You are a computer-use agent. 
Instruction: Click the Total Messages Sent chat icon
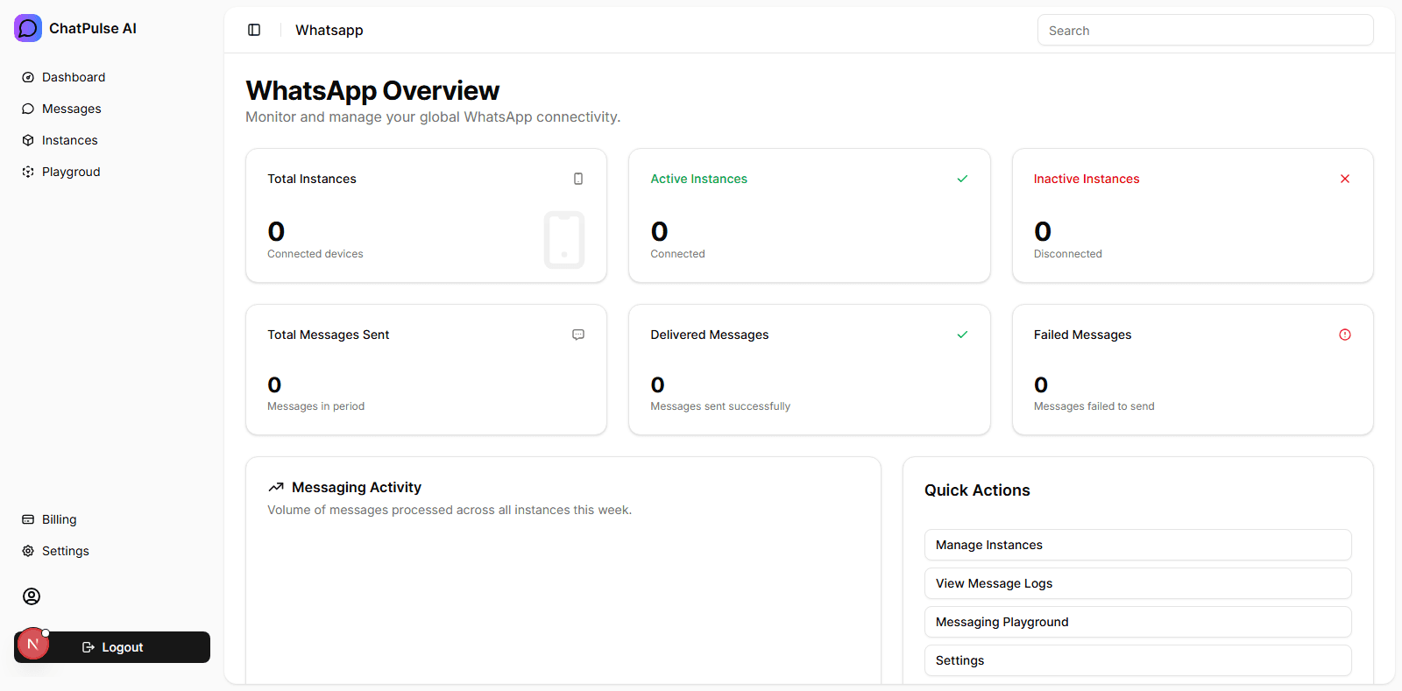(578, 335)
